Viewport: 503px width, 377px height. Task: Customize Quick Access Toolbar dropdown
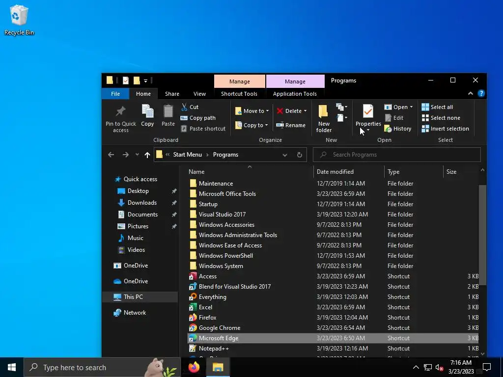point(145,81)
